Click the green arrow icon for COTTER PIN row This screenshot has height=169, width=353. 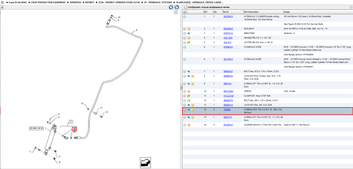tap(189, 42)
